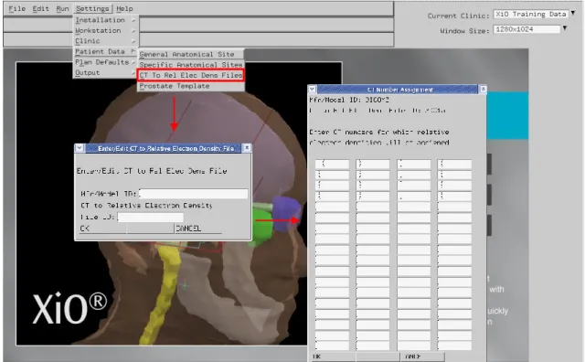585x362 pixels.
Task: Click the Mfr/Model ID input field
Action: (193, 193)
